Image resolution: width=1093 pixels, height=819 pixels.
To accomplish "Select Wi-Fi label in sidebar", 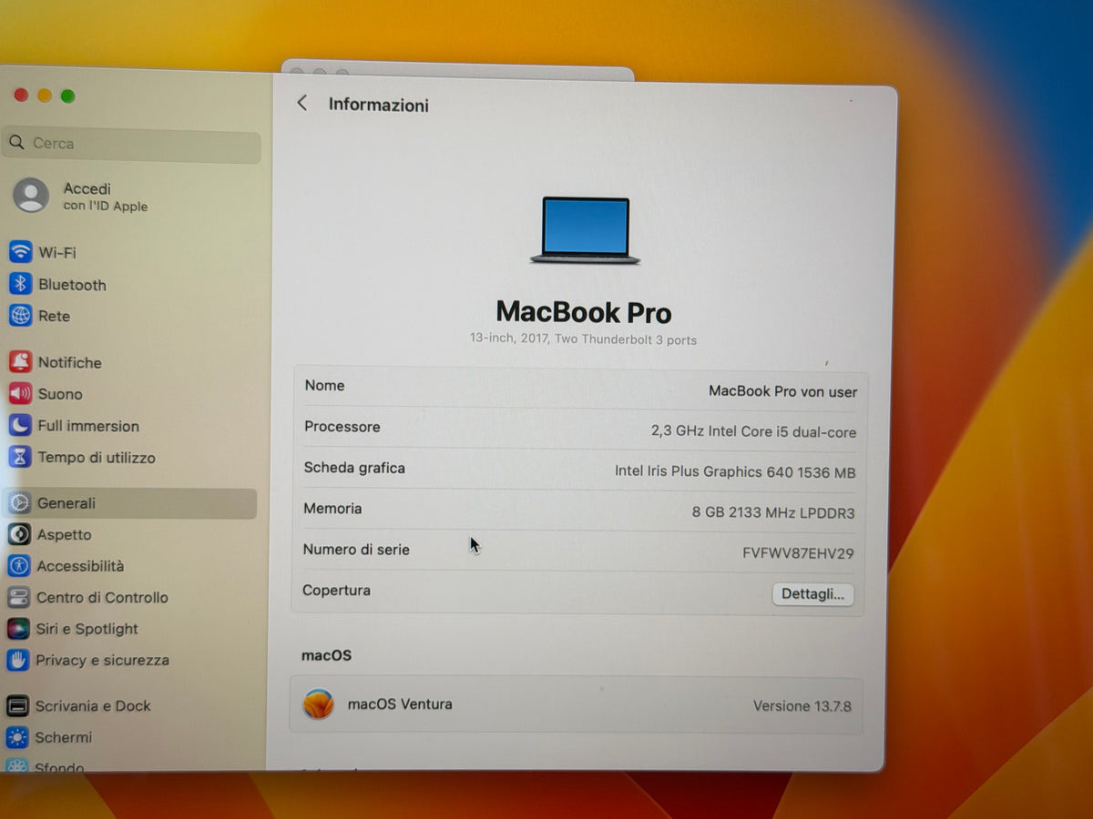I will pyautogui.click(x=57, y=253).
